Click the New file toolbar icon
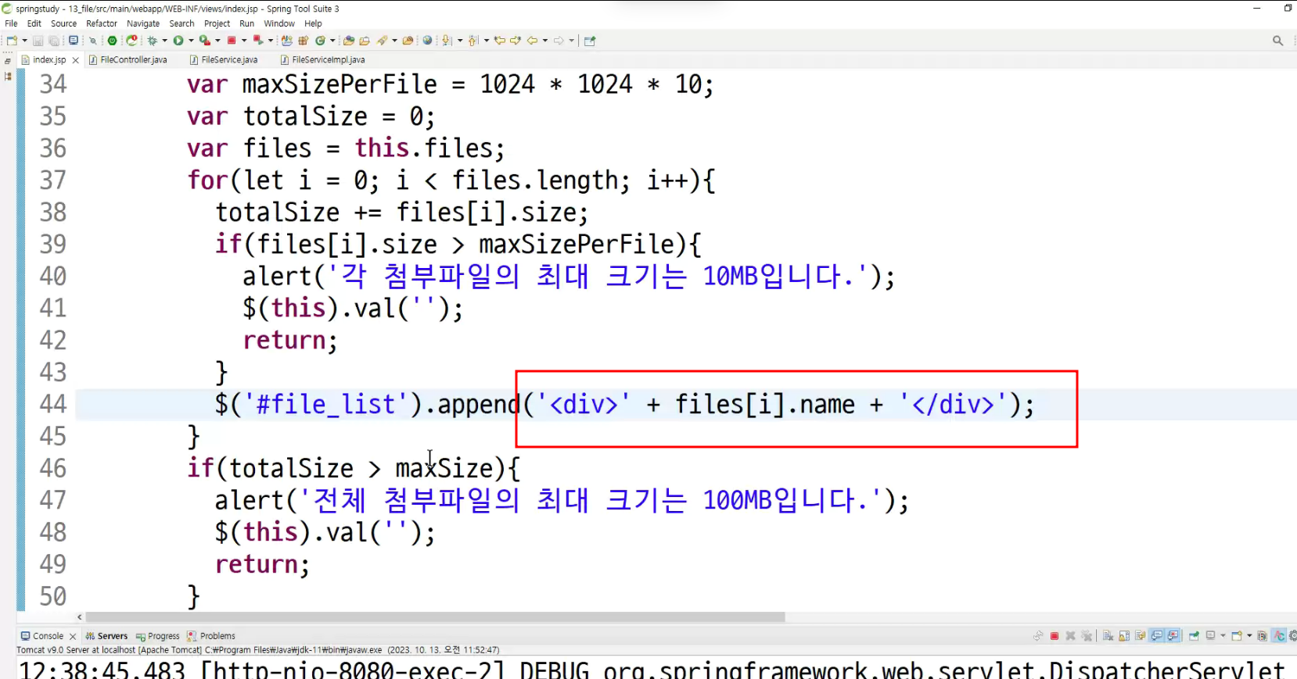1297x679 pixels. (12, 41)
